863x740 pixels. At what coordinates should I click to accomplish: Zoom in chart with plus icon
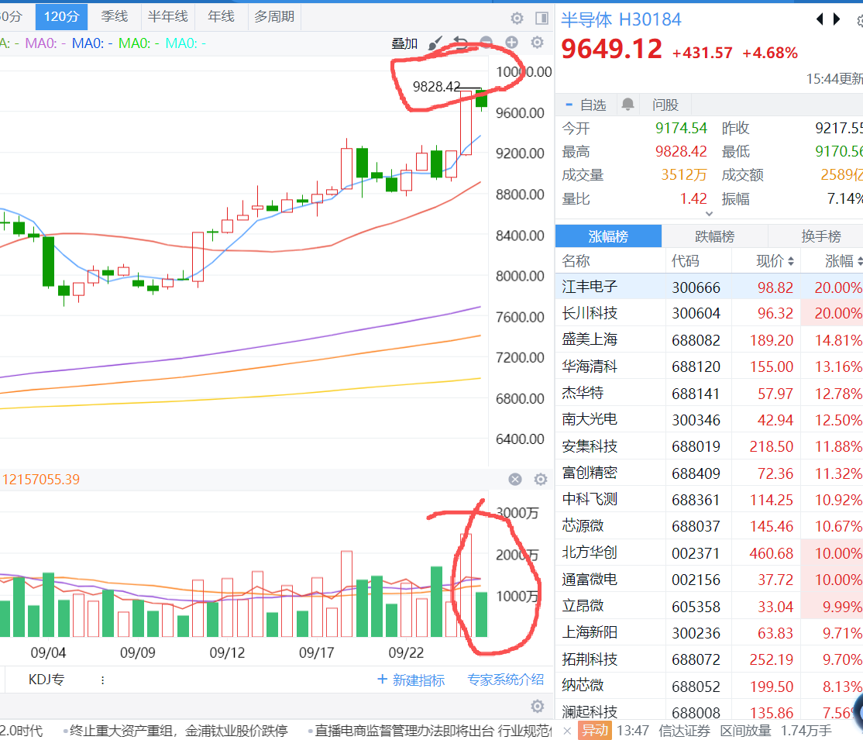pyautogui.click(x=511, y=43)
